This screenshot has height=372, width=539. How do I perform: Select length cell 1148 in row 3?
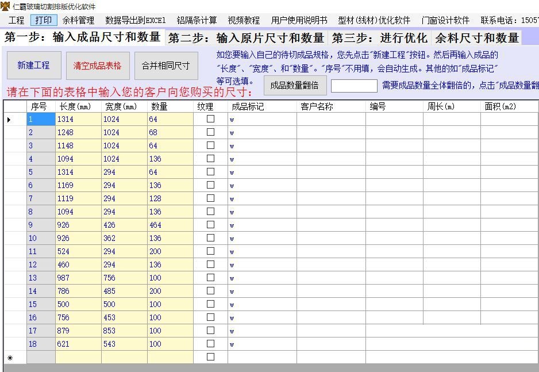[x=78, y=146]
